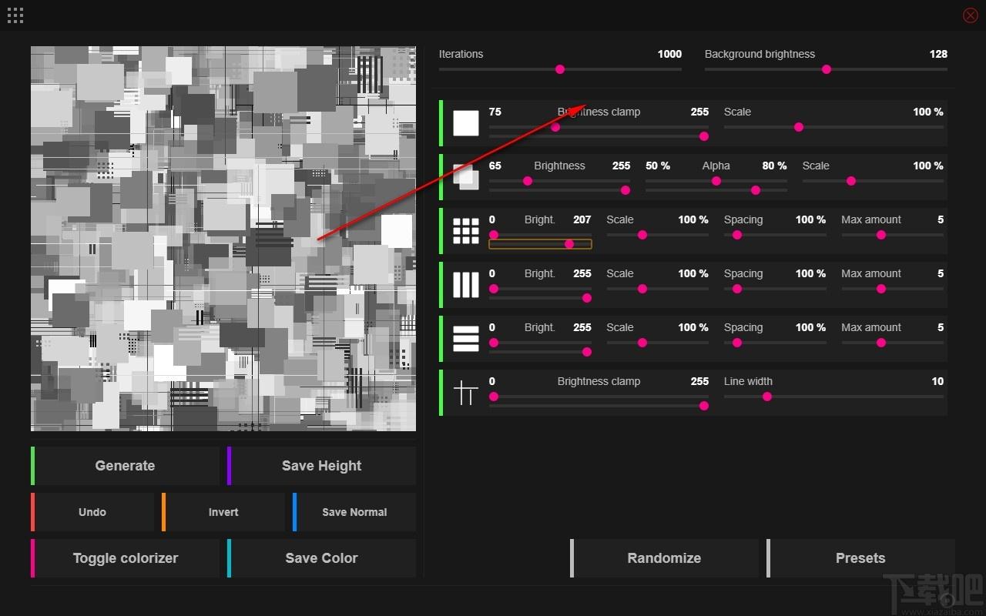Select the solid square shape icon
This screenshot has height=616, width=986.
pos(466,123)
